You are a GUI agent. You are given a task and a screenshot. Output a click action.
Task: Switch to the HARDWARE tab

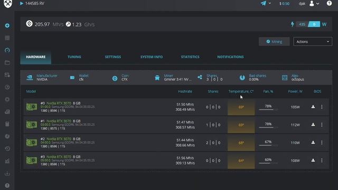click(36, 57)
